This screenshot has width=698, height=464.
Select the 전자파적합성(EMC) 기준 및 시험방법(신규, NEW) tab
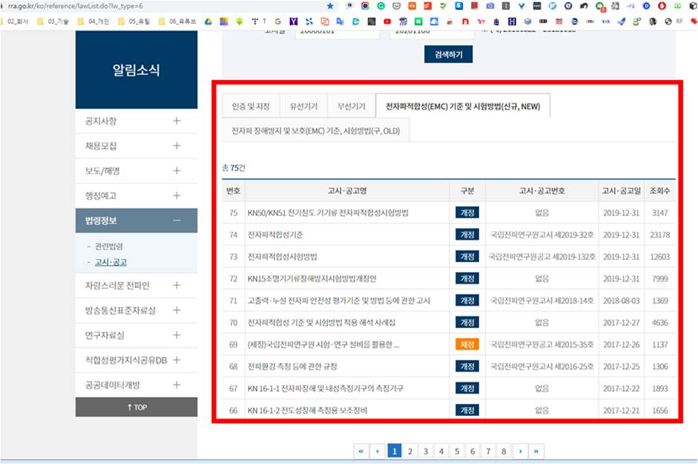point(463,106)
